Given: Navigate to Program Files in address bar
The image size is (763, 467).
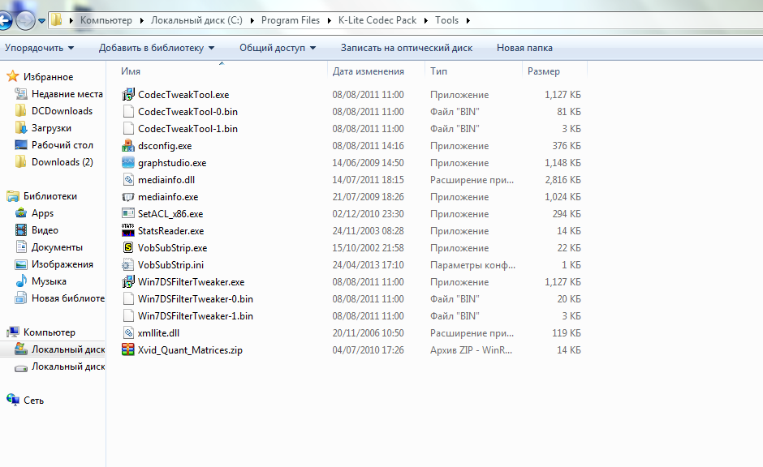Looking at the screenshot, I should pyautogui.click(x=291, y=20).
